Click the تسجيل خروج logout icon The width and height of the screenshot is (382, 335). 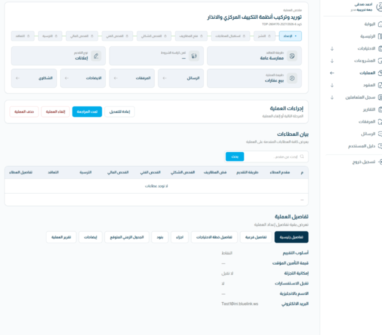pos(380,162)
